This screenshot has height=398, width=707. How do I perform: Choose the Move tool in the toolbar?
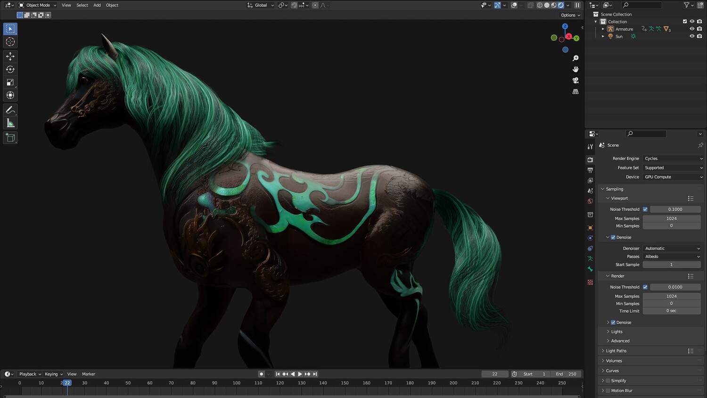pyautogui.click(x=10, y=56)
